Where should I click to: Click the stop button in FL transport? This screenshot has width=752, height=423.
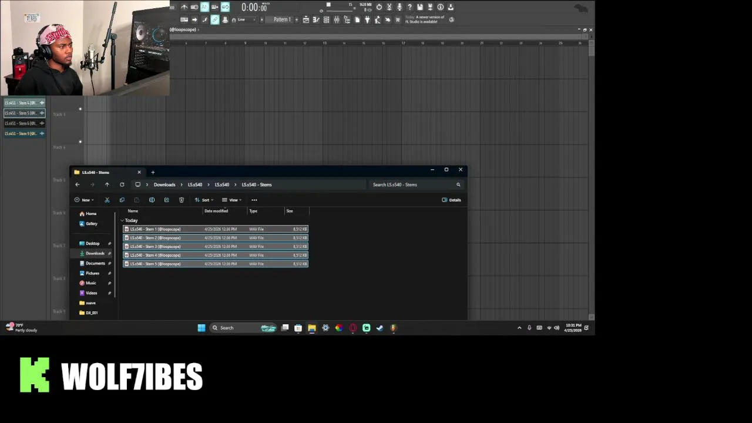328,5
